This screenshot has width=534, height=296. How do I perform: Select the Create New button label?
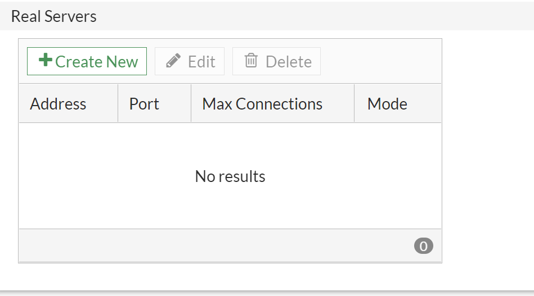point(96,62)
